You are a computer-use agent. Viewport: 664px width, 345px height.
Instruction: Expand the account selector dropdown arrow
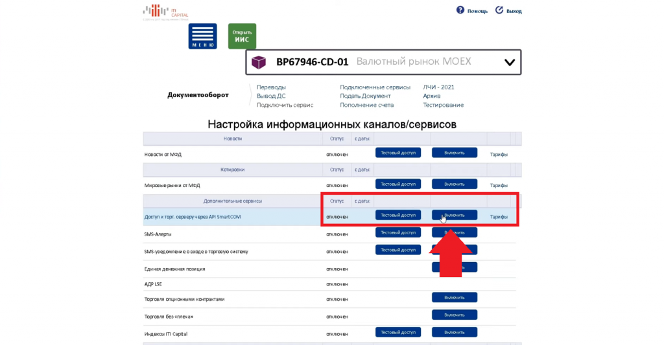[x=510, y=63]
